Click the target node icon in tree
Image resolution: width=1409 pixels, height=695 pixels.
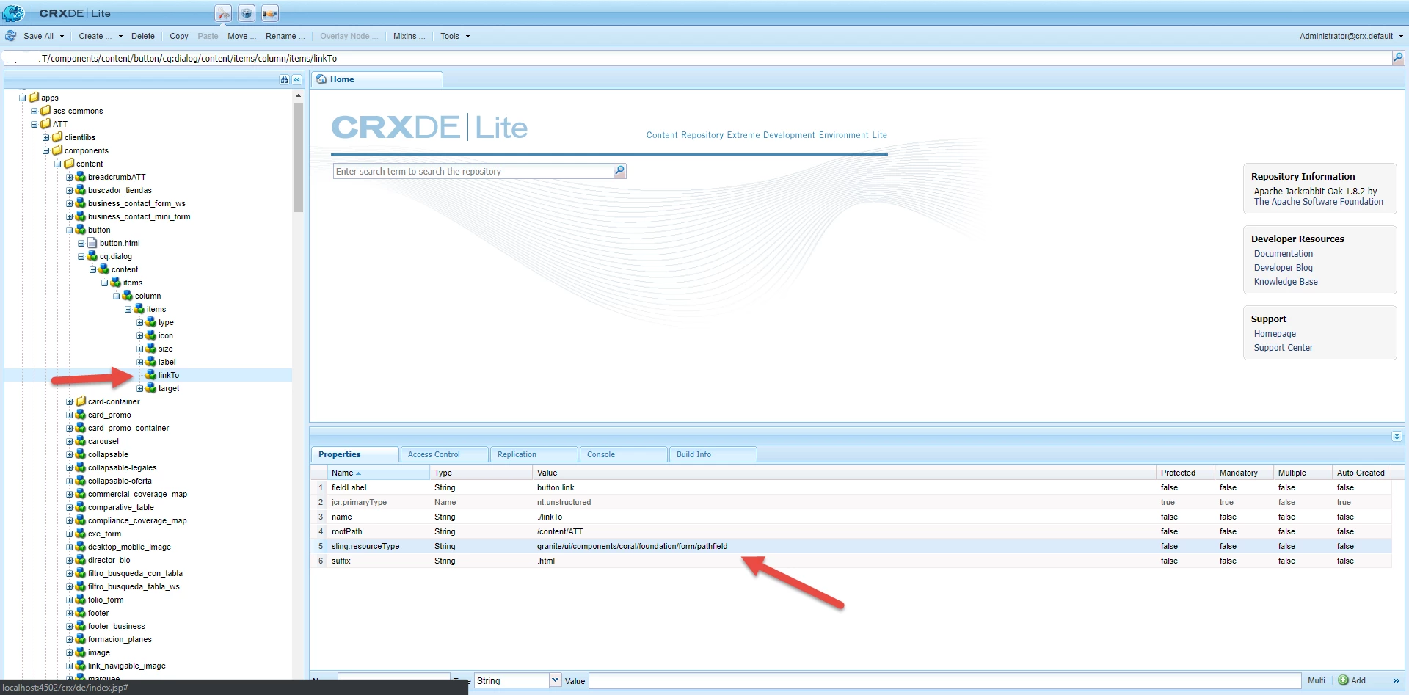click(151, 388)
